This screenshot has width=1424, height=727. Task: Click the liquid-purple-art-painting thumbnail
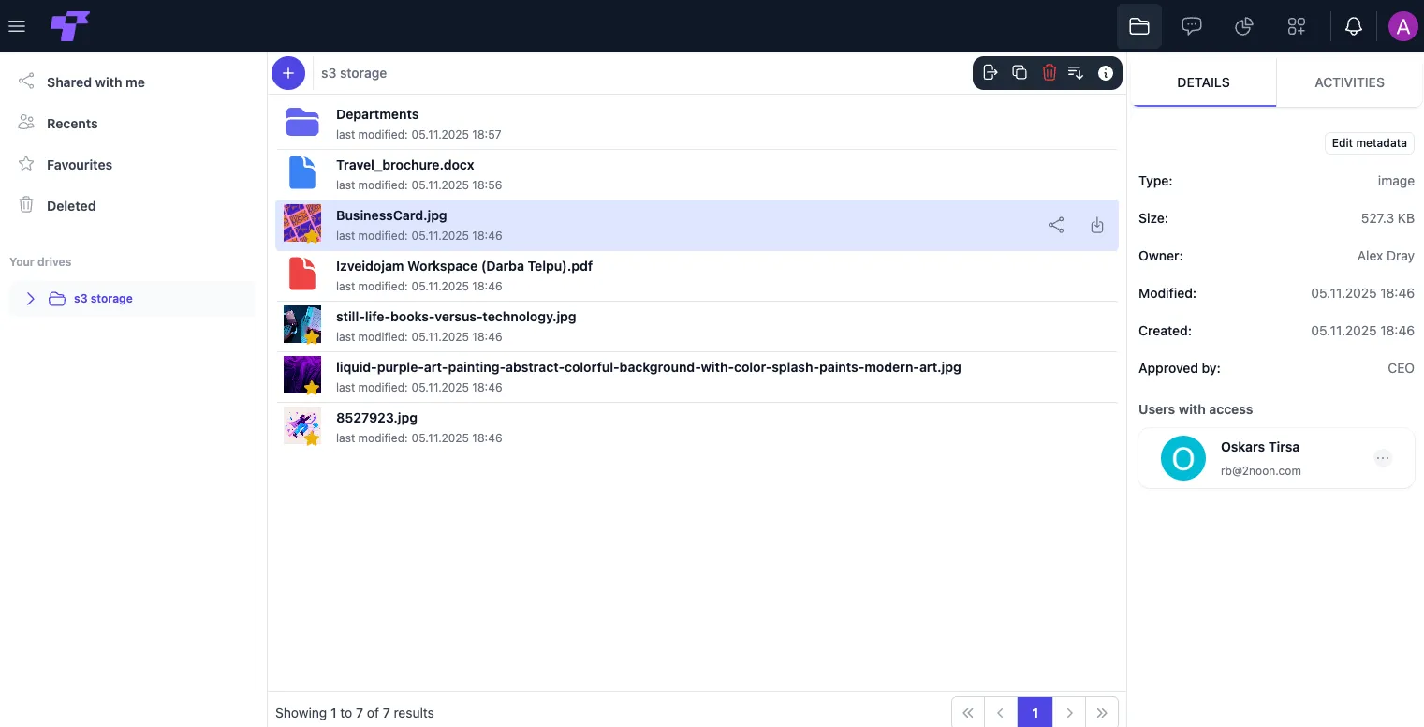(x=302, y=375)
